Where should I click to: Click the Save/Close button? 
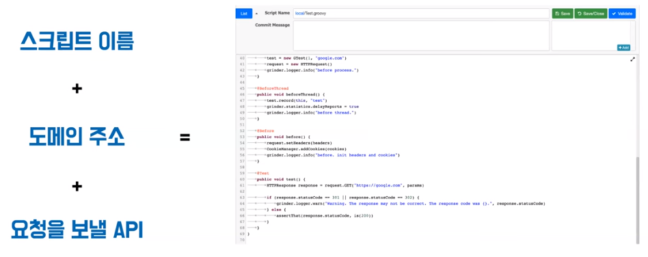coord(591,14)
